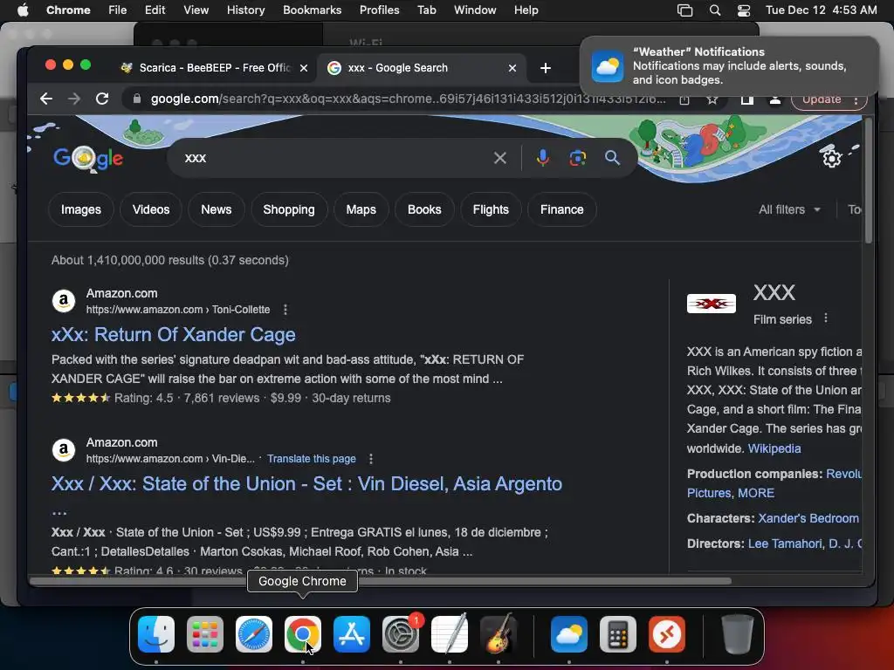The width and height of the screenshot is (894, 670).
Task: Open the Trash in the dock
Action: [738, 634]
